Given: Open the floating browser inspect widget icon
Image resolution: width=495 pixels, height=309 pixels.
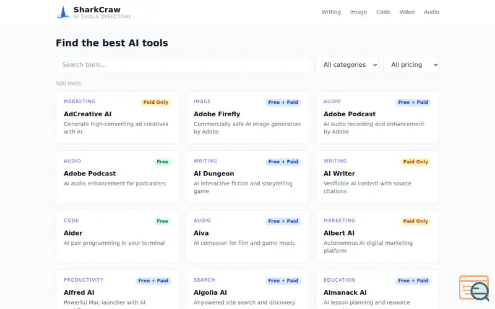Looking at the screenshot, I should [x=474, y=288].
